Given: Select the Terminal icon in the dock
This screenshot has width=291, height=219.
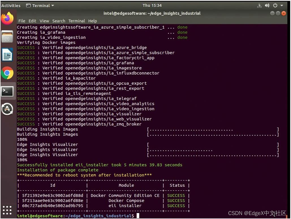Looking at the screenshot, I should pyautogui.click(x=7, y=91).
